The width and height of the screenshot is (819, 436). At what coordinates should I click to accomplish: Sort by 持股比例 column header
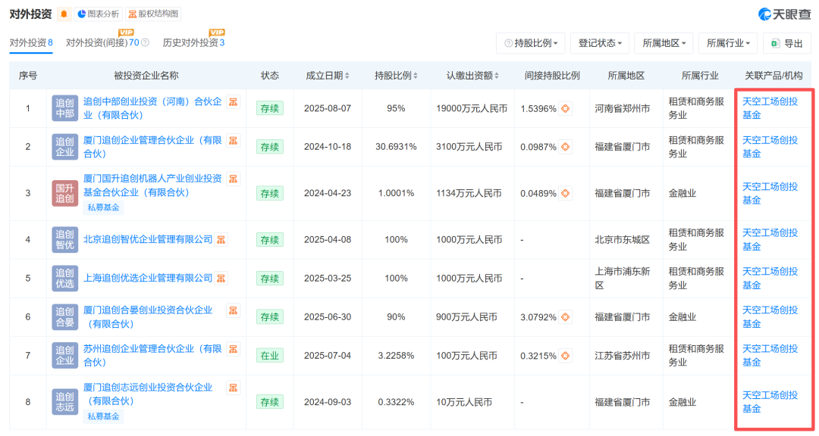pos(396,76)
